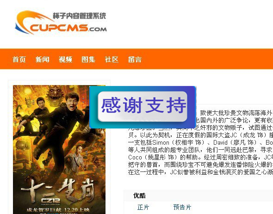Viewport: 273px width, 214px height.
Task: Open the 视频 navigation item
Action: 65,60
